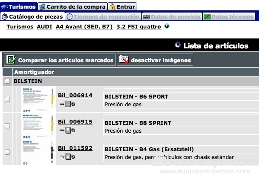Click the padlock icon on Entrar tab
This screenshot has width=259, height=175.
pyautogui.click(x=112, y=6)
